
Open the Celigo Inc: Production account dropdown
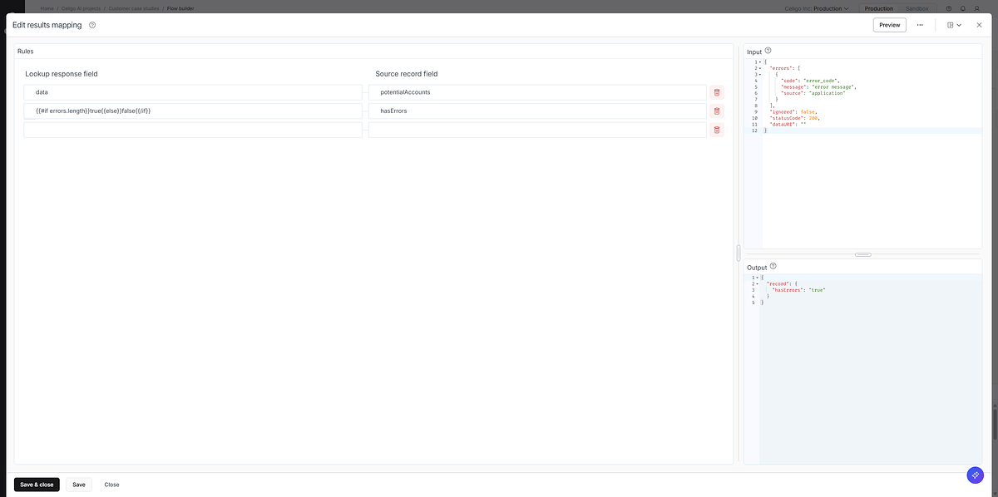817,8
